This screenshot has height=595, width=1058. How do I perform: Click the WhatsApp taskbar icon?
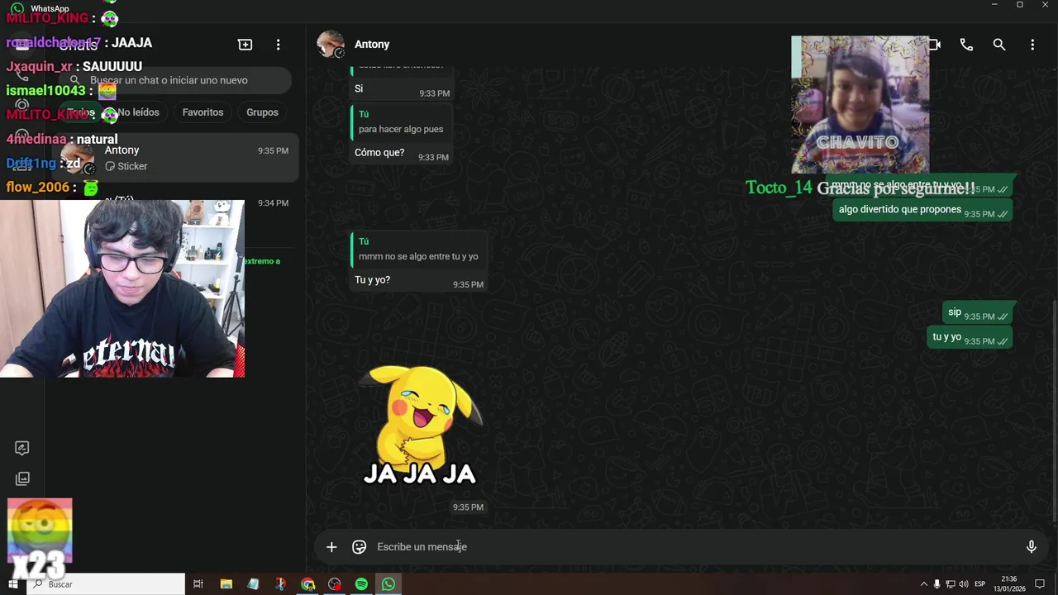pos(388,584)
